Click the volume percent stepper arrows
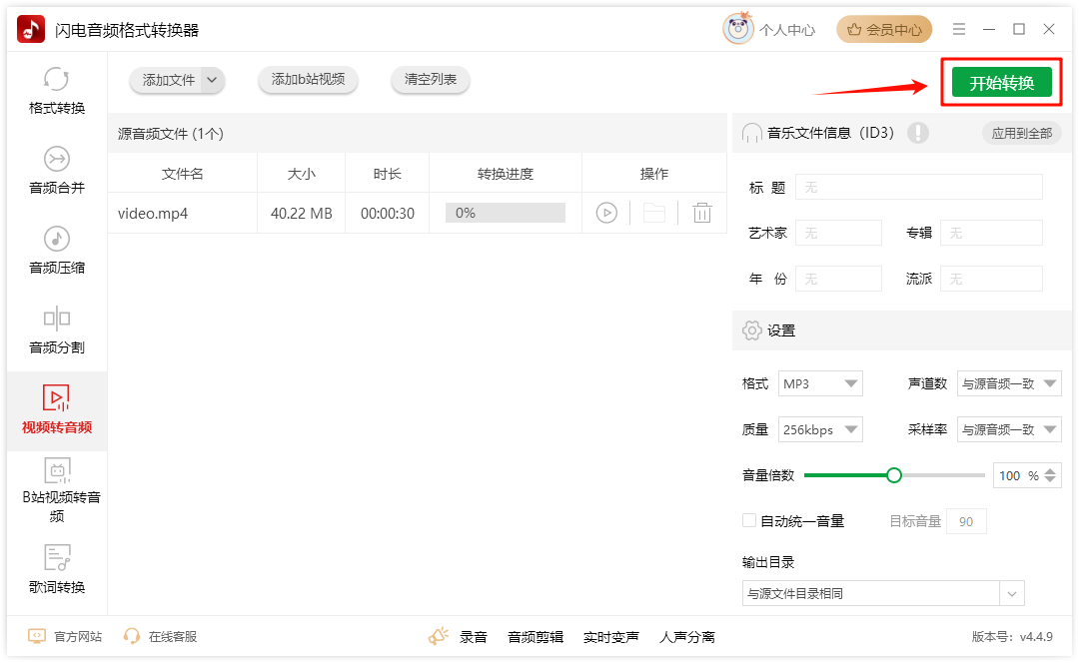Image resolution: width=1079 pixels, height=663 pixels. [x=1050, y=475]
